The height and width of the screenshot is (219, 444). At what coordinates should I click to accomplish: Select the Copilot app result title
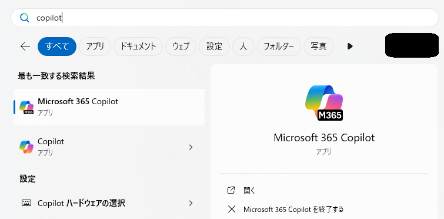(x=51, y=141)
